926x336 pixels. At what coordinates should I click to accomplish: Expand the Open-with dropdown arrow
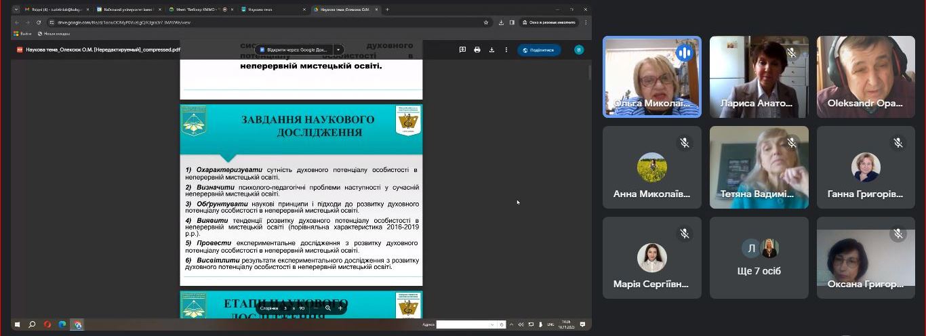point(338,49)
